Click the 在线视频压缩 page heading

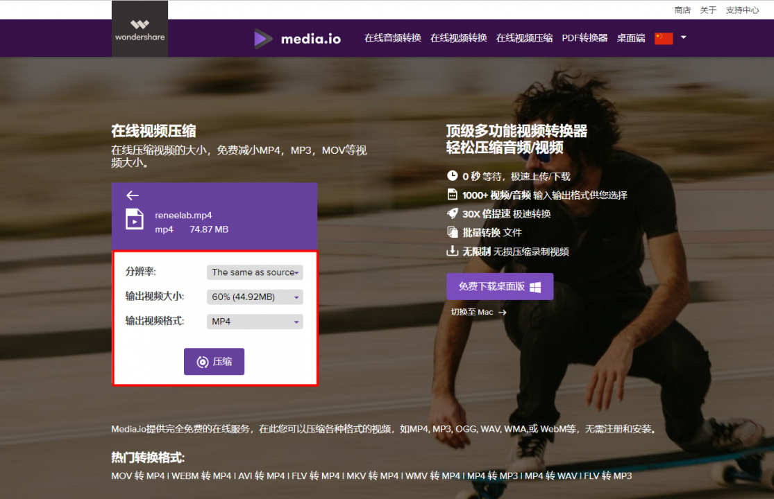[153, 131]
